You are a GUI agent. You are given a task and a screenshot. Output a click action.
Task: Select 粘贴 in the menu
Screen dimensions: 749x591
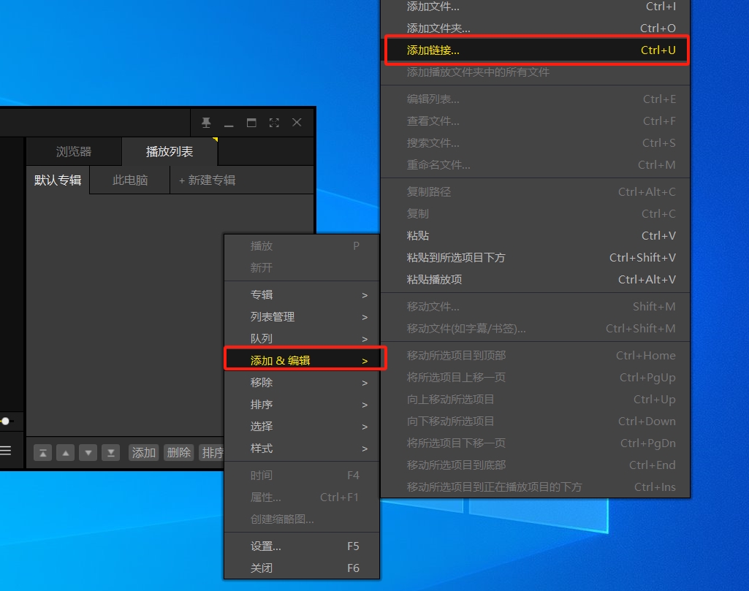(x=418, y=235)
